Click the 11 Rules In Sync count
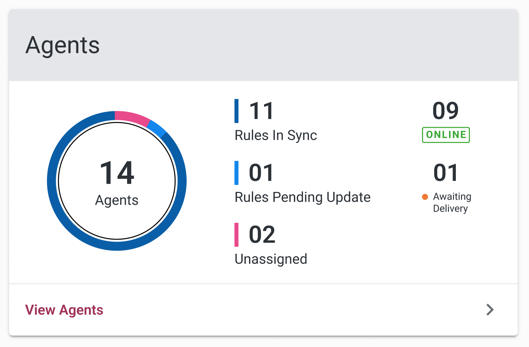The image size is (529, 347). 262,111
